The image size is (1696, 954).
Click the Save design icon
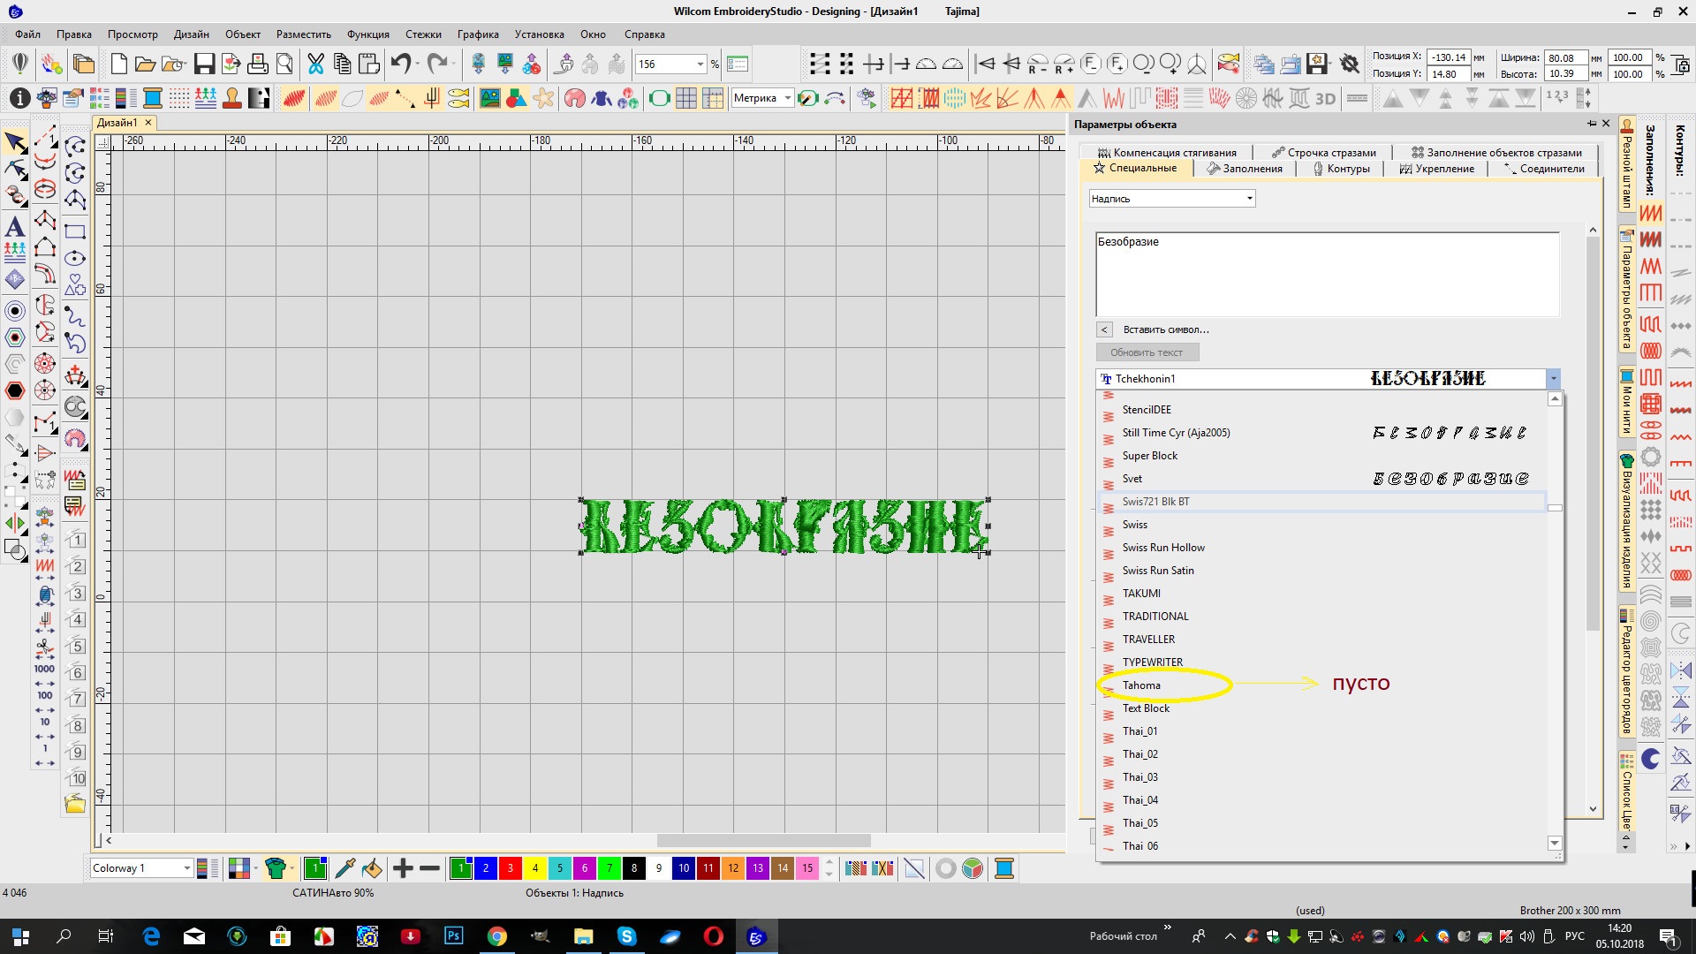click(204, 64)
